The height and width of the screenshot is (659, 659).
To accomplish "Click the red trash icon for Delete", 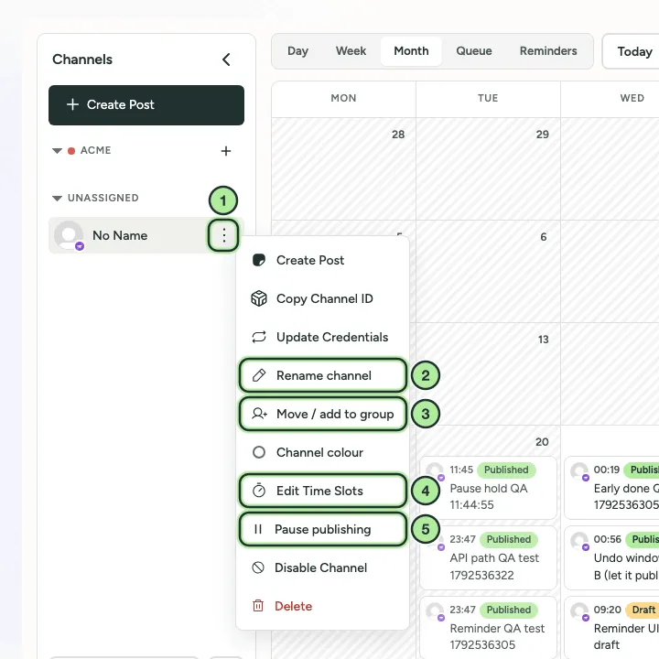I will tap(258, 606).
